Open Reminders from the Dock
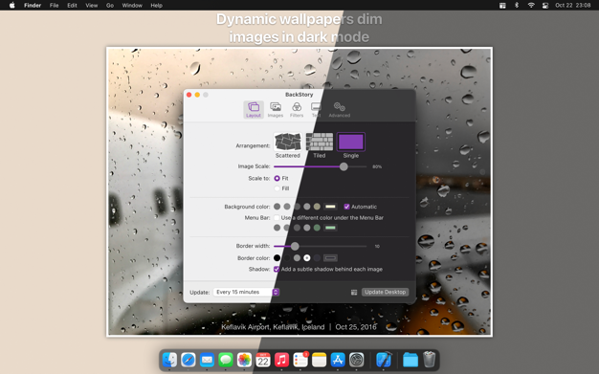This screenshot has height=374, width=599. pyautogui.click(x=300, y=360)
